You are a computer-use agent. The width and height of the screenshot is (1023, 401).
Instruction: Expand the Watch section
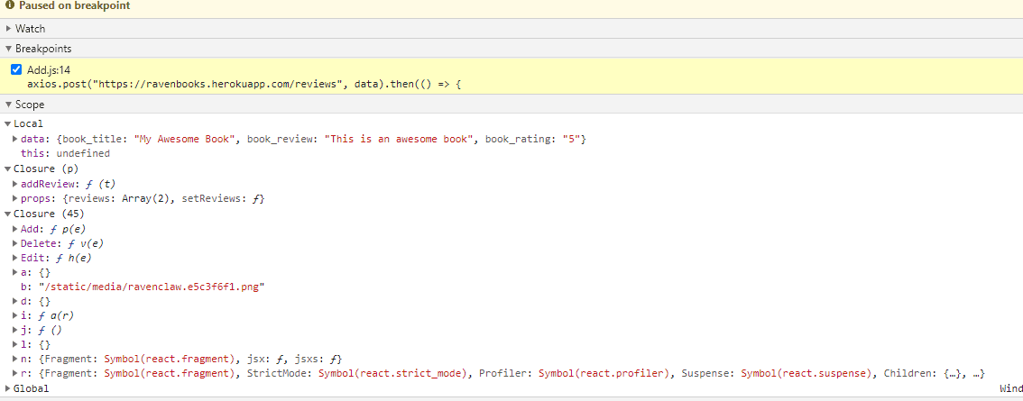point(8,29)
